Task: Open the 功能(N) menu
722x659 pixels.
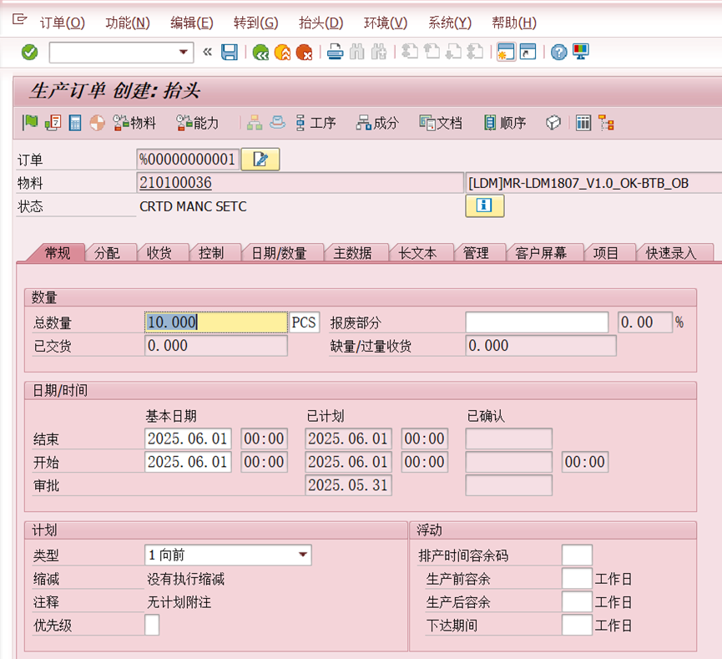Action: (128, 23)
